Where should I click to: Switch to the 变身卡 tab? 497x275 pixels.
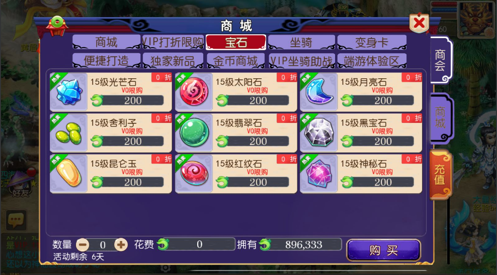pyautogui.click(x=371, y=42)
